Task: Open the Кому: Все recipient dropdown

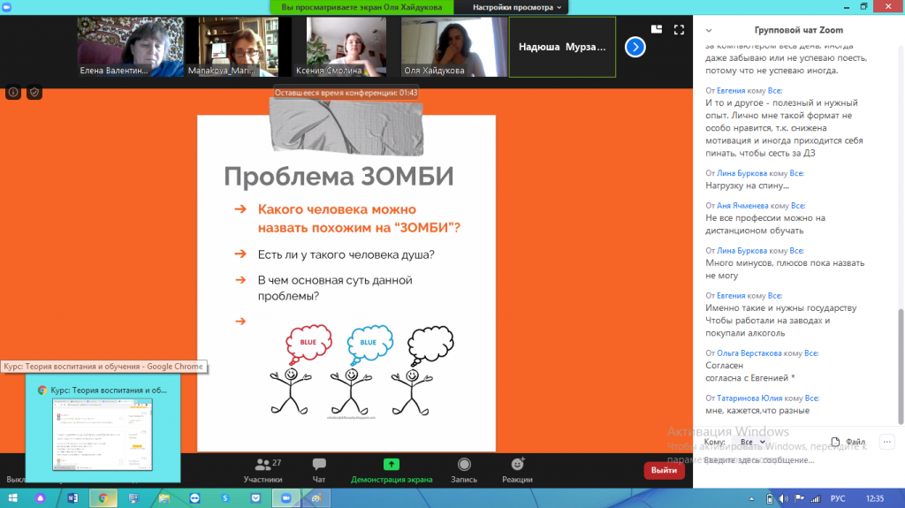Action: point(751,442)
